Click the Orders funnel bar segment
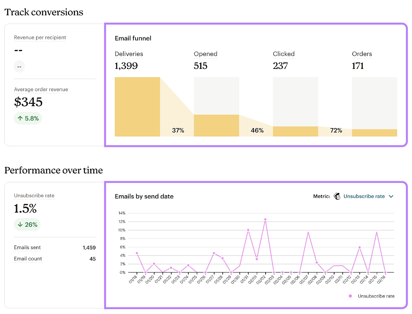 coord(375,133)
